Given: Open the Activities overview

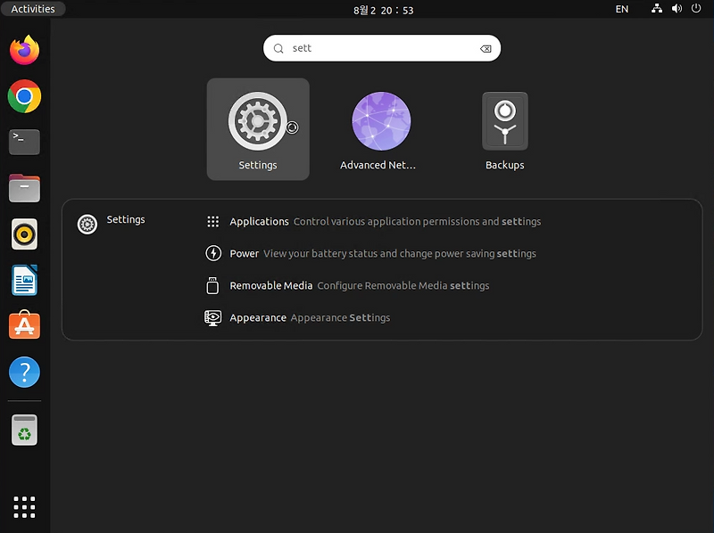Looking at the screenshot, I should 33,8.
